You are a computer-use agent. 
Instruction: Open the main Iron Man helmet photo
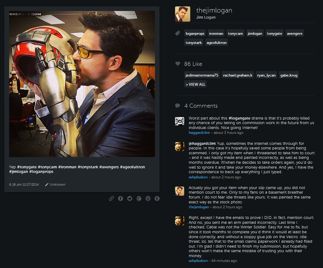coord(82,84)
